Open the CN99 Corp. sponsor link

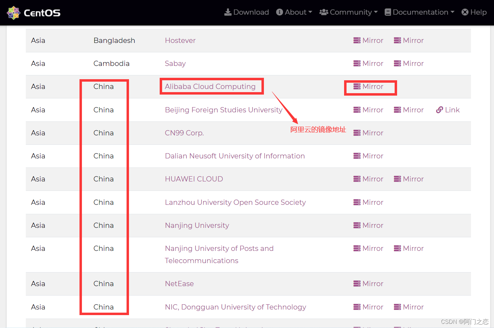point(184,133)
